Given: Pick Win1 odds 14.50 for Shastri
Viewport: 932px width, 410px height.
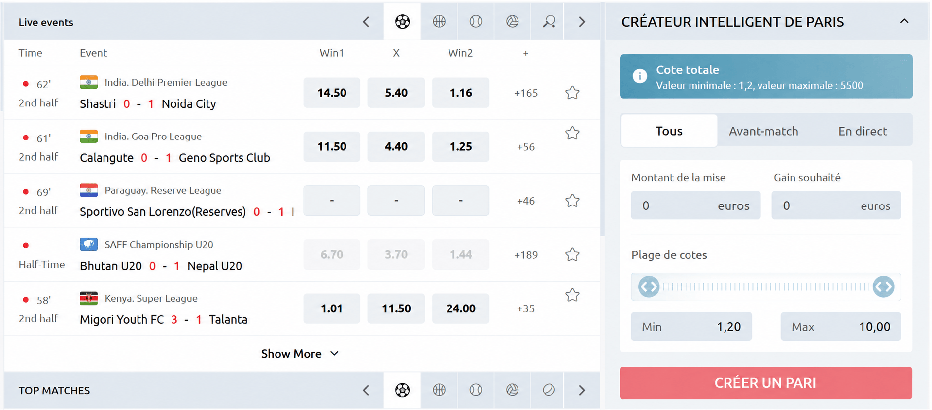Looking at the screenshot, I should [332, 93].
